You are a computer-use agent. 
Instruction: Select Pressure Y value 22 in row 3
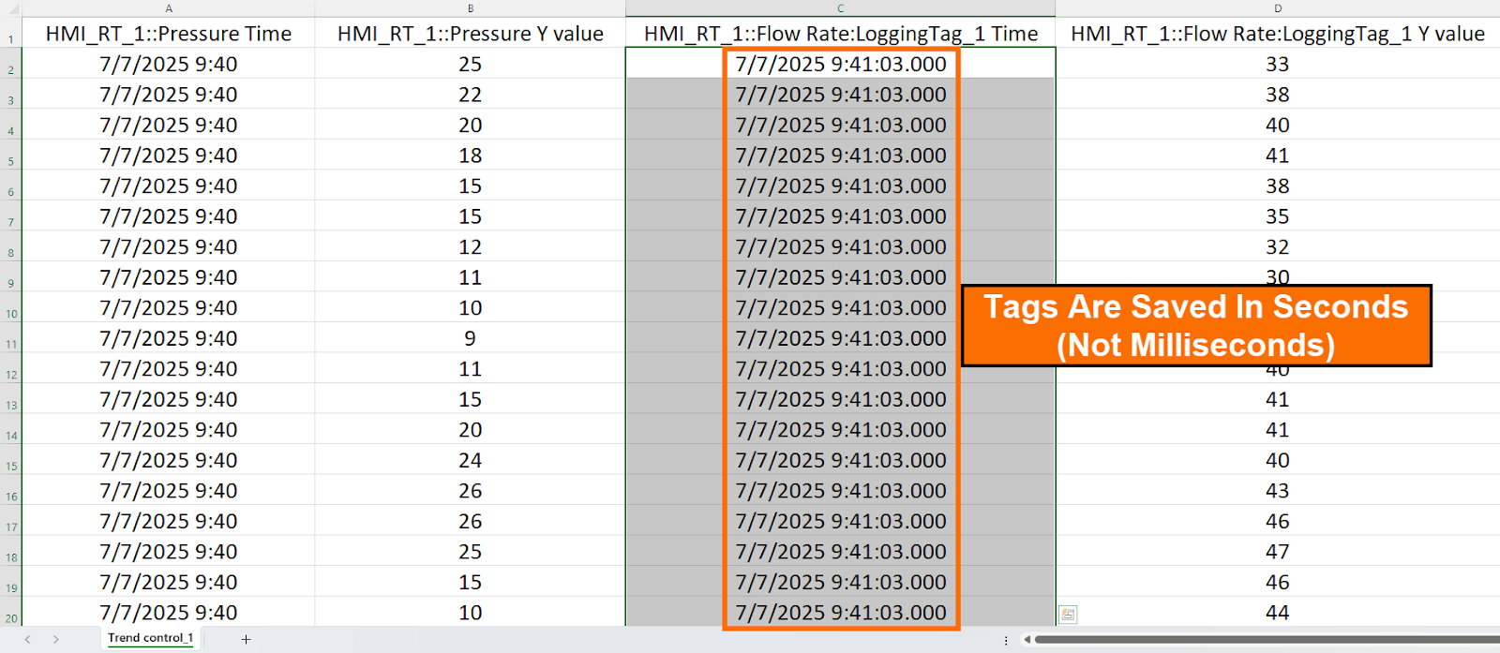click(470, 95)
